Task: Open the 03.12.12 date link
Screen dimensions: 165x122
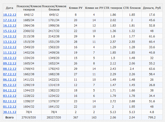Action: (x=10, y=96)
